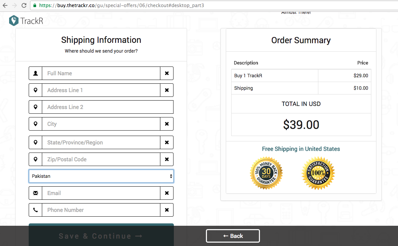
Task: Click the X icon next to City
Action: coord(167,124)
